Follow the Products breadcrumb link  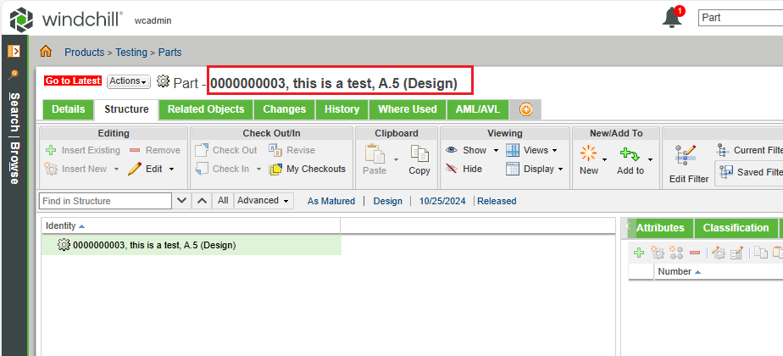pyautogui.click(x=85, y=53)
